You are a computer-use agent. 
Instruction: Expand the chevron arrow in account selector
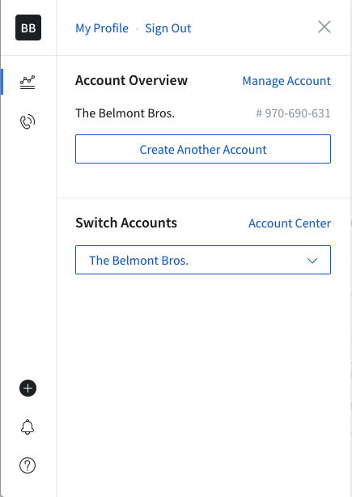click(x=312, y=261)
